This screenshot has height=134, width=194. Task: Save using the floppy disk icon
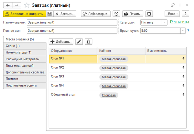(x=50, y=14)
